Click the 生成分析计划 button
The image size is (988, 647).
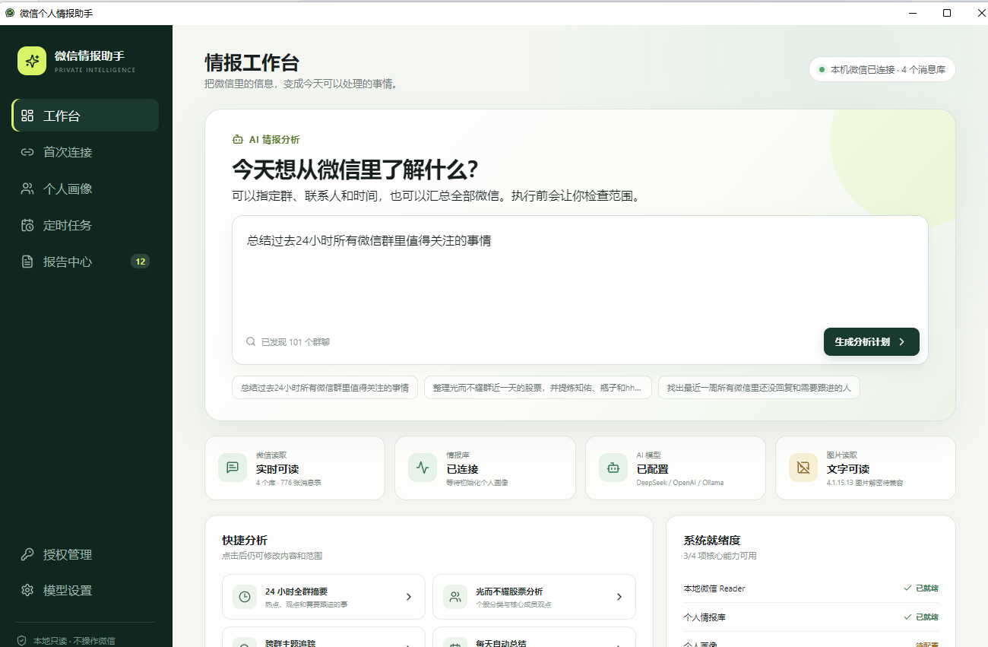coord(871,342)
